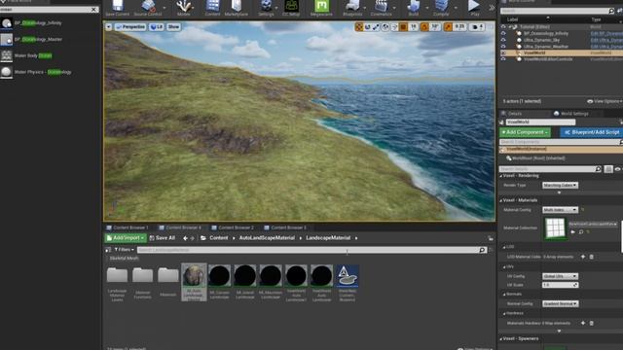Open viewport options arrow menu
The image size is (623, 350).
(x=108, y=27)
